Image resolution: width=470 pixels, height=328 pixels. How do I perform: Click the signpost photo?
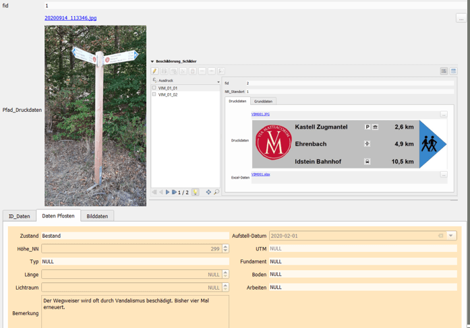95,116
